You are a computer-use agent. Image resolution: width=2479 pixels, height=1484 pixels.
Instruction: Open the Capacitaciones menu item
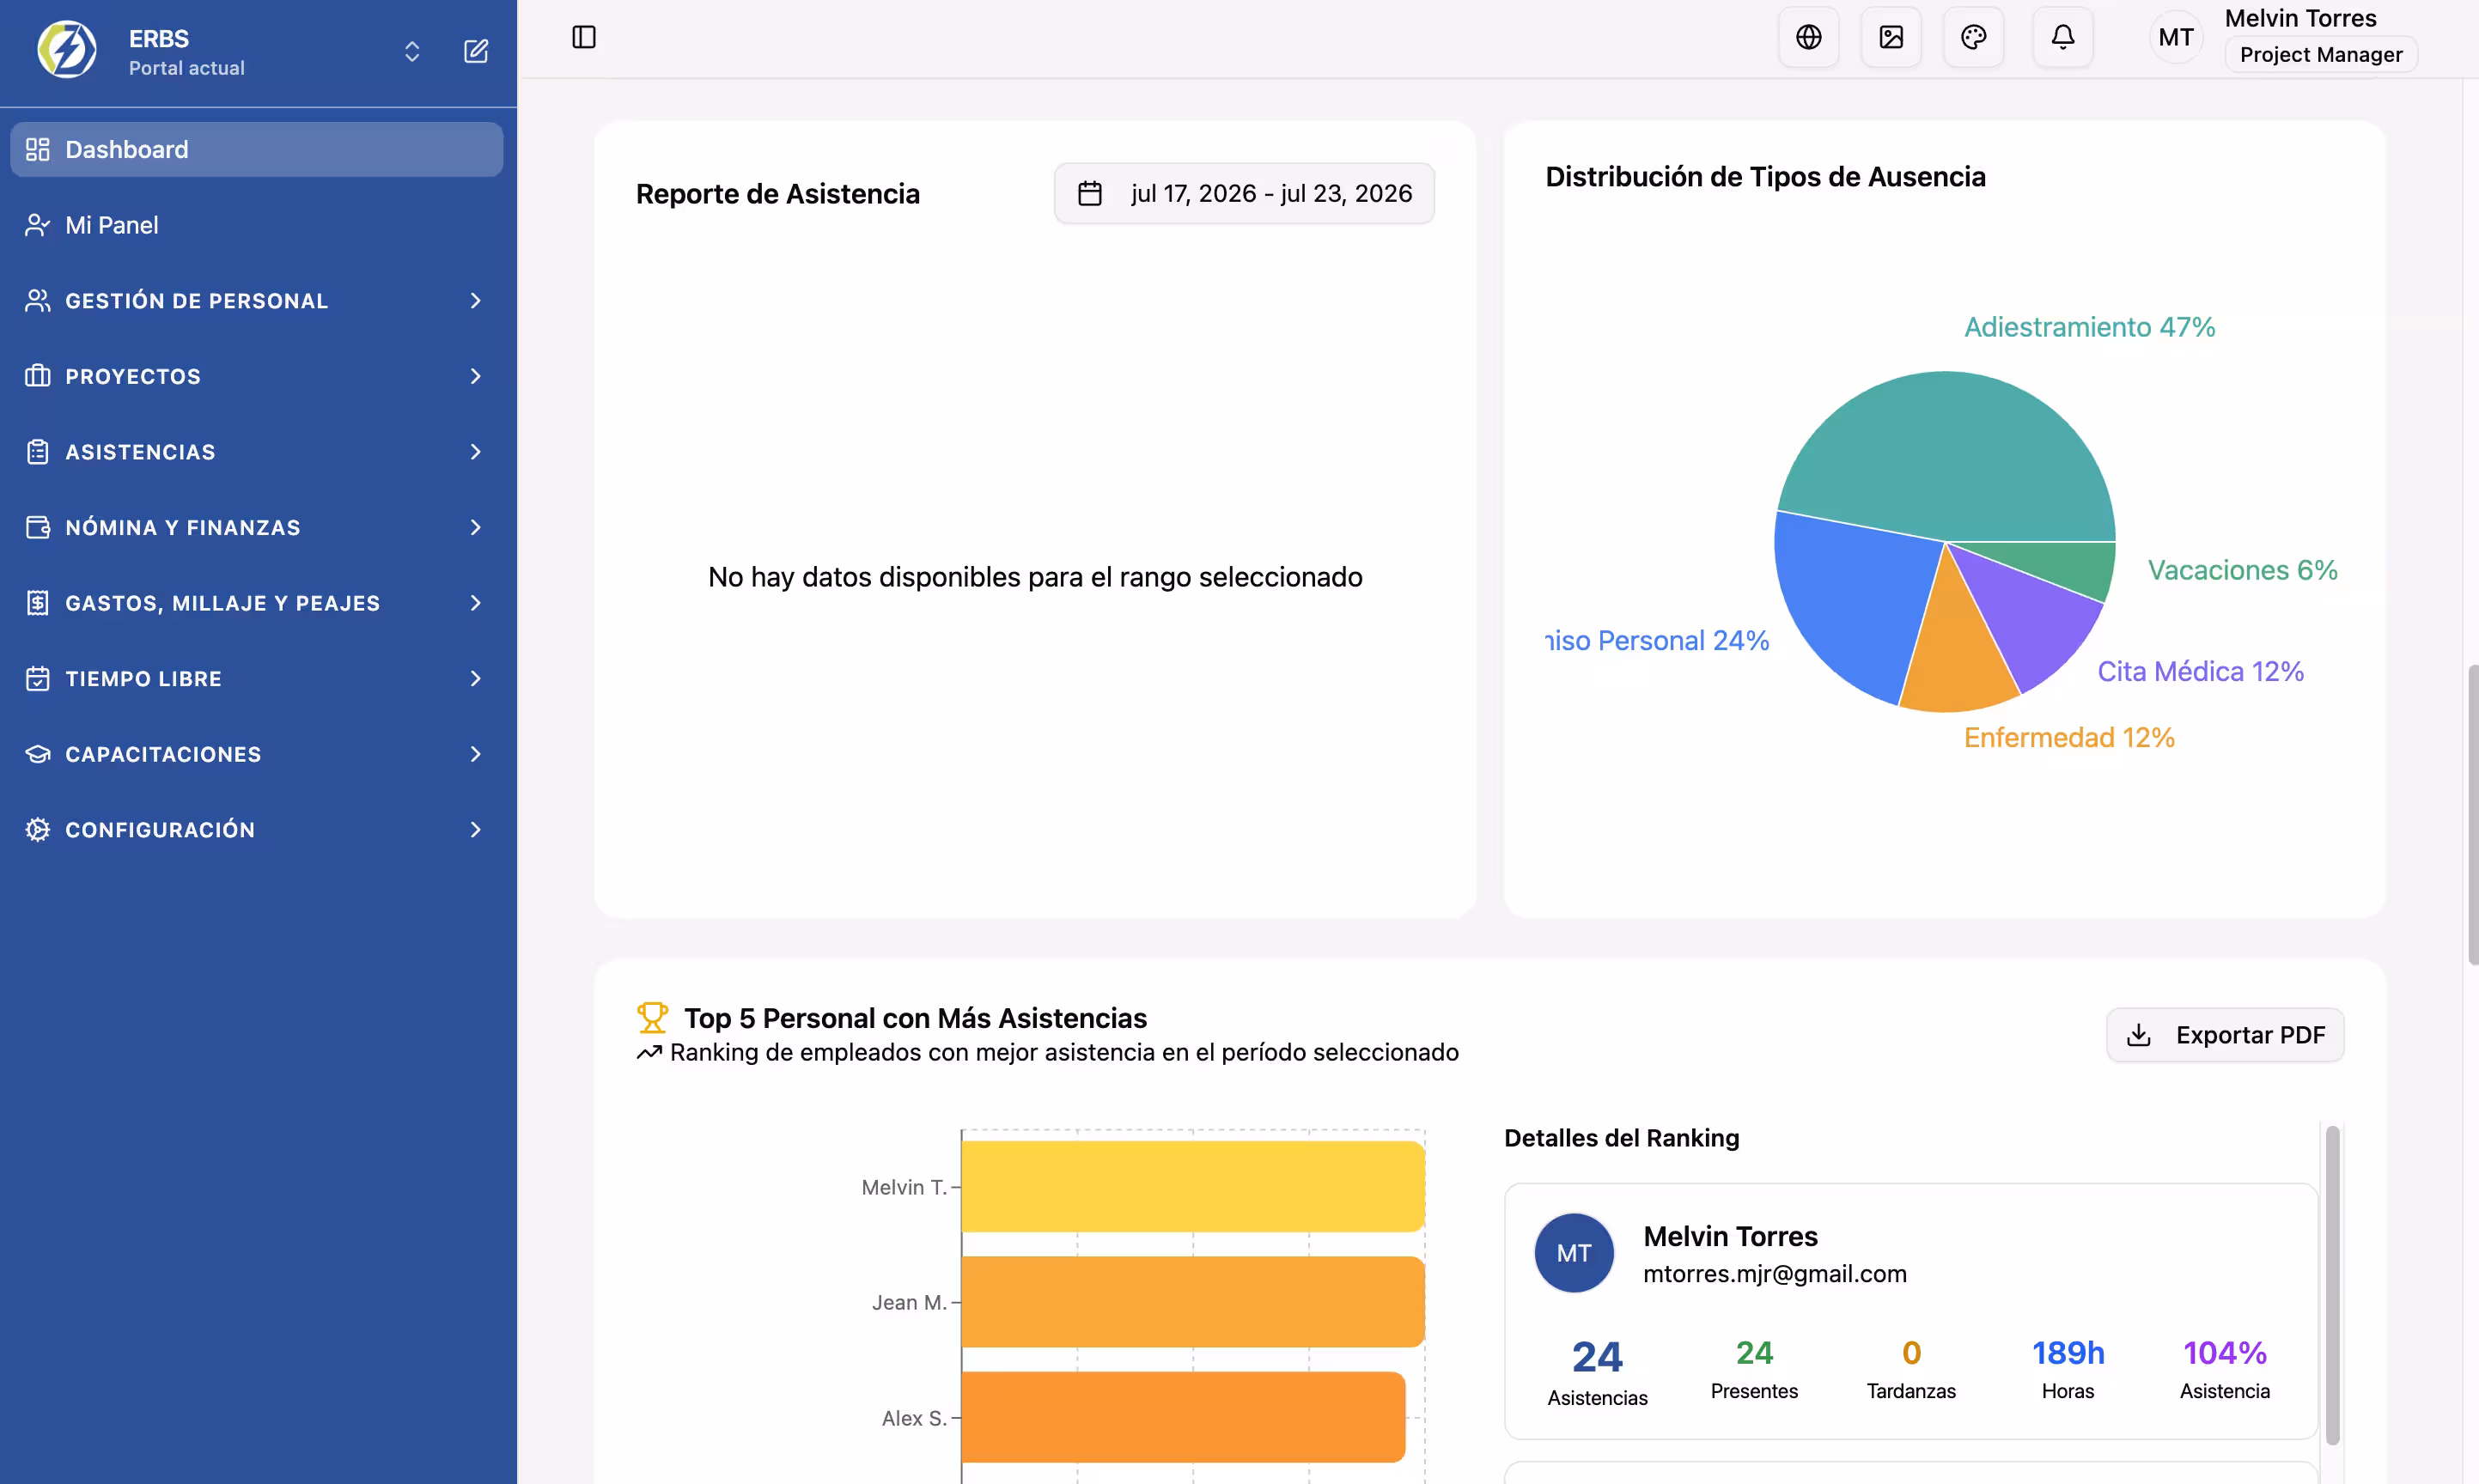[x=257, y=754]
